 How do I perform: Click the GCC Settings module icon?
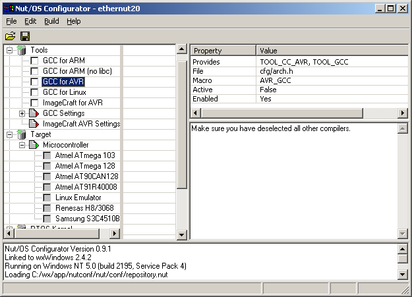coord(34,113)
